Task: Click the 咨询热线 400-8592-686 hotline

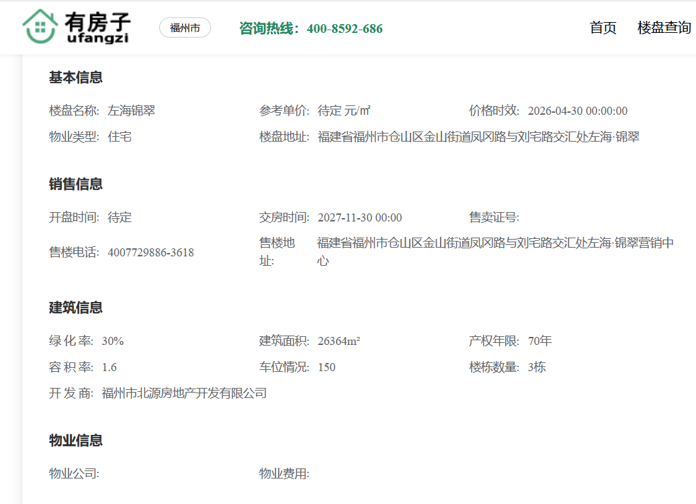Action: coord(310,28)
